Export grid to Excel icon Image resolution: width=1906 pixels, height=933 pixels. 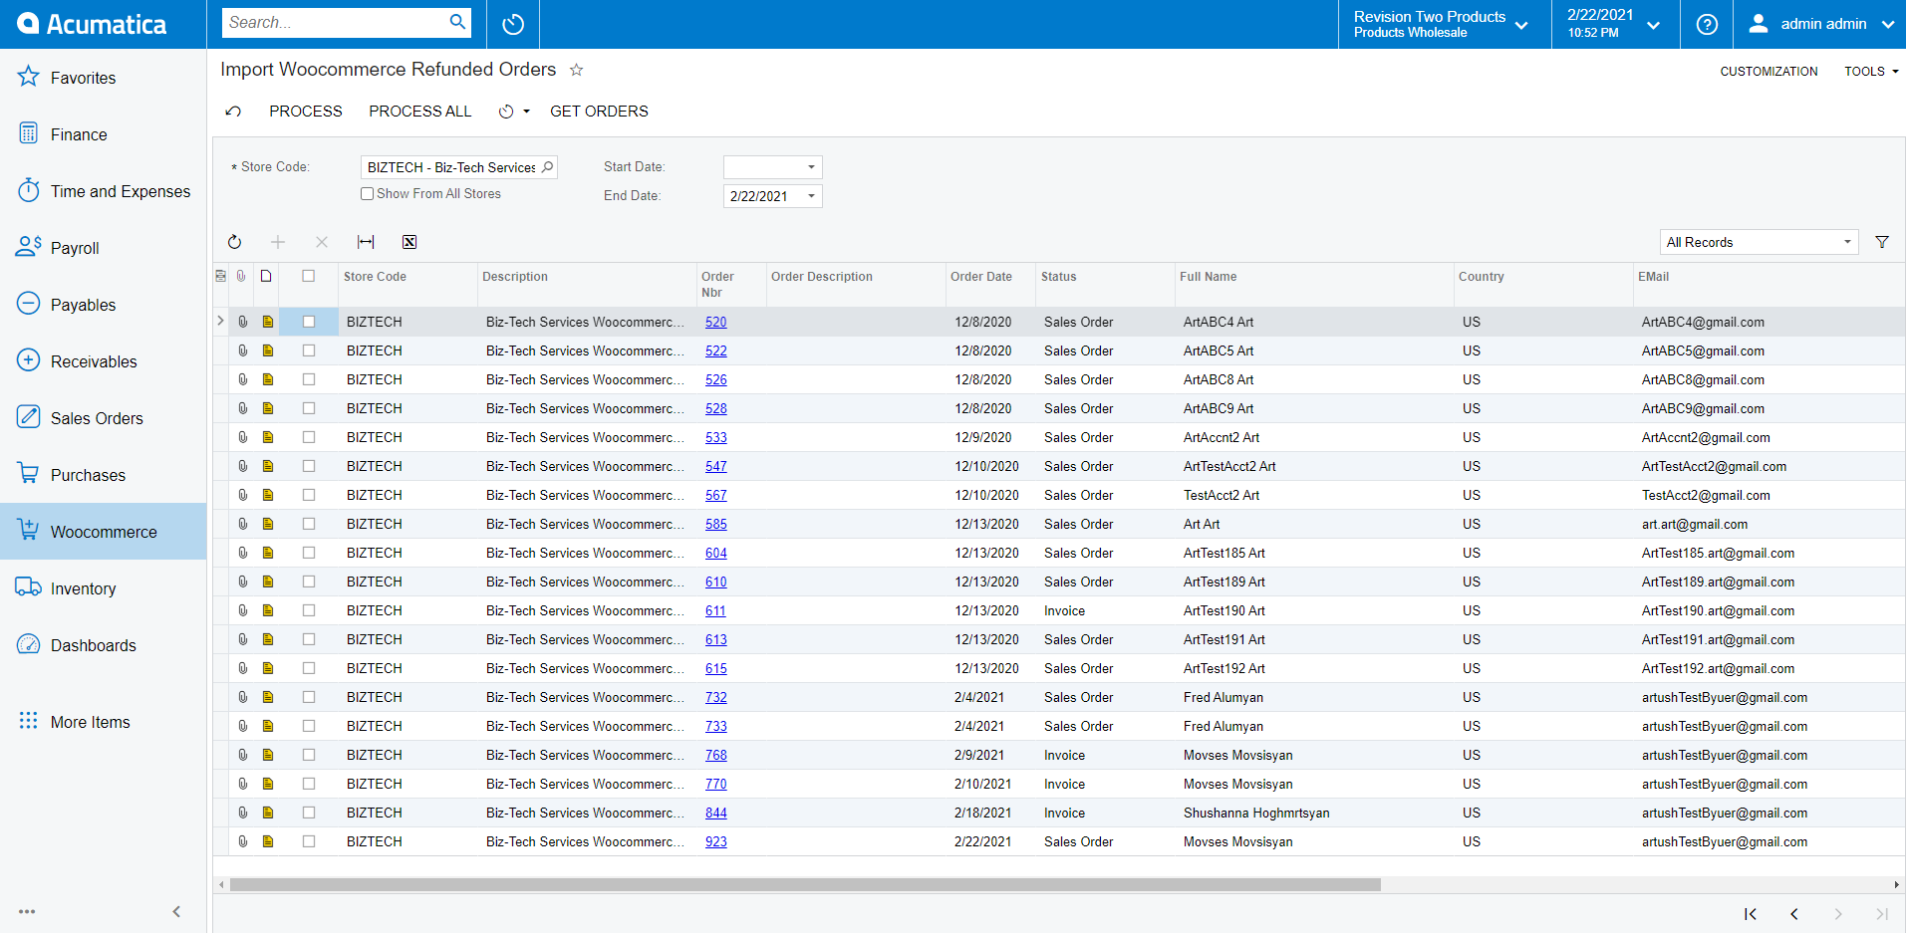tap(409, 242)
